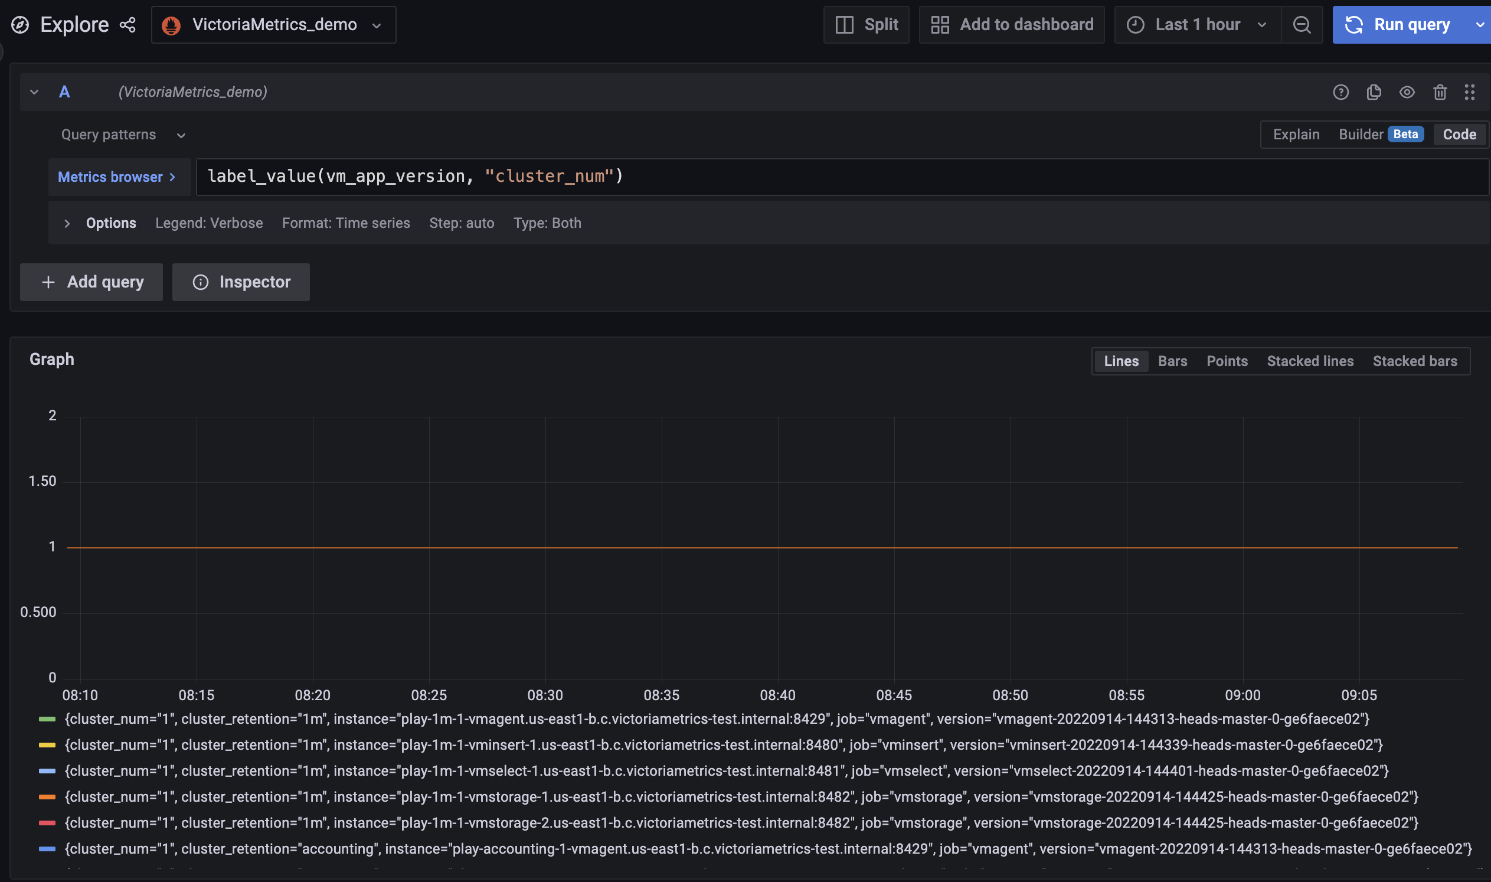This screenshot has width=1491, height=882.
Task: Switch graph style to Stacked bars
Action: pos(1414,361)
